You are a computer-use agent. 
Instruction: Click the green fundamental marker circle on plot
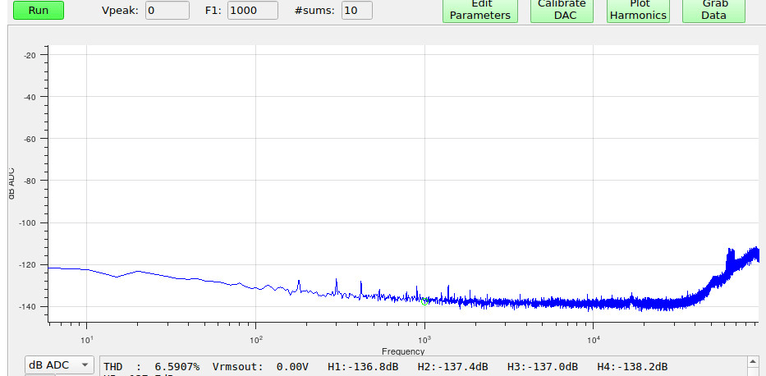pos(424,302)
